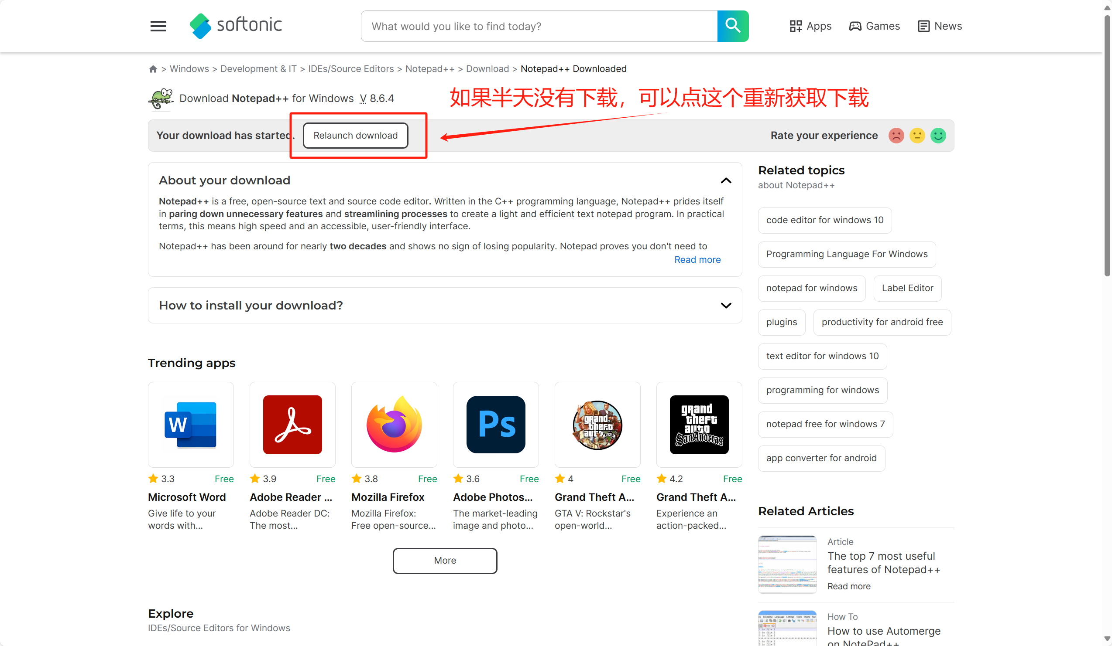Select programming for windows topic
The width and height of the screenshot is (1112, 646).
coord(823,390)
